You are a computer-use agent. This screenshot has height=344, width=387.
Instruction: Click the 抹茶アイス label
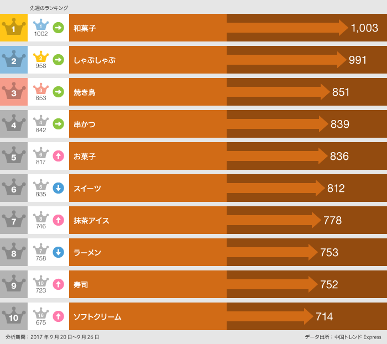(91, 220)
